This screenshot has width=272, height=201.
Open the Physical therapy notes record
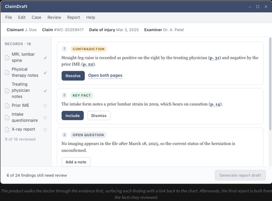(x=26, y=72)
